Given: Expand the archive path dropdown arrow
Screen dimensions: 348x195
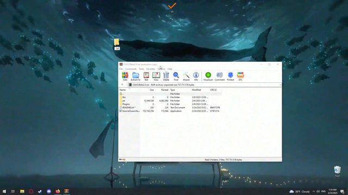Looking at the screenshot, I should point(280,85).
